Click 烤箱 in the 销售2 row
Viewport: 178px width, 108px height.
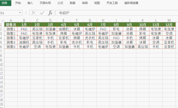(x=64, y=34)
